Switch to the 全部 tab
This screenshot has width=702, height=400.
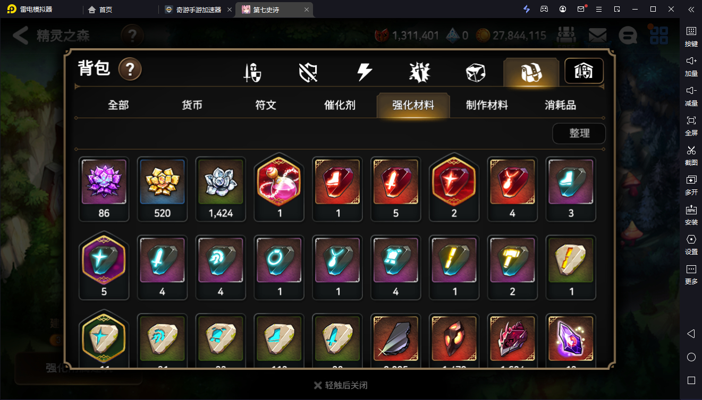point(118,105)
